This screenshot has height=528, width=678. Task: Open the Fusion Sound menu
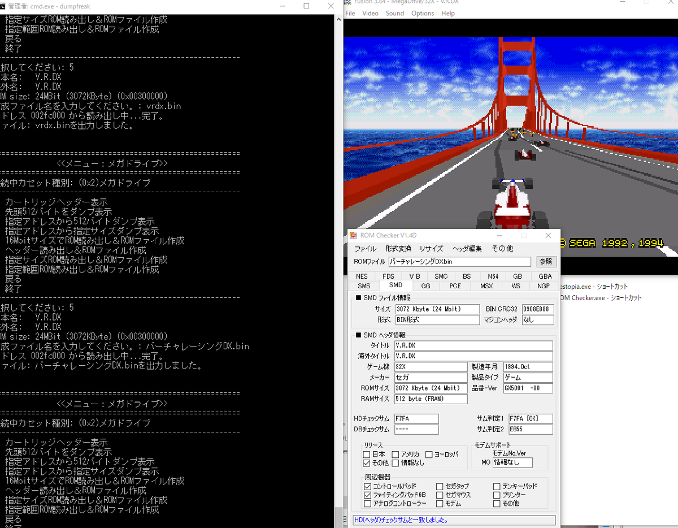click(395, 14)
